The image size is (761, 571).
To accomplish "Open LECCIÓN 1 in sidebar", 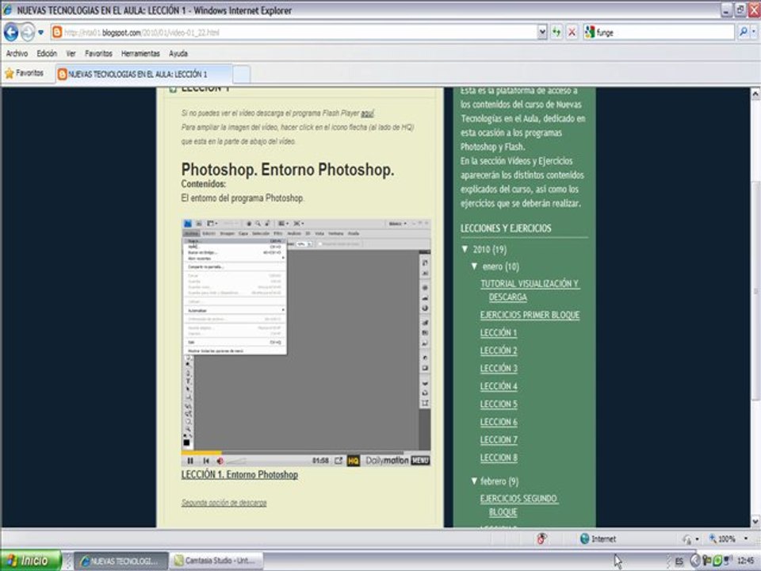I will point(499,333).
